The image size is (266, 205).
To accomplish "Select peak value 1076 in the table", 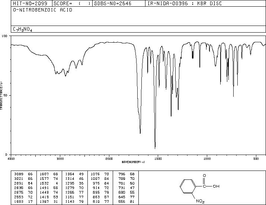I will [x=95, y=174].
